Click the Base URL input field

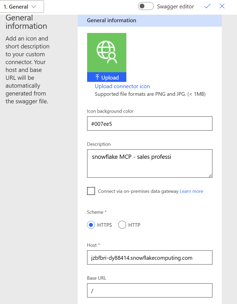(150, 290)
